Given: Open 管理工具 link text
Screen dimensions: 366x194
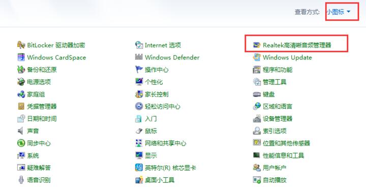Looking at the screenshot, I should click(x=274, y=82).
